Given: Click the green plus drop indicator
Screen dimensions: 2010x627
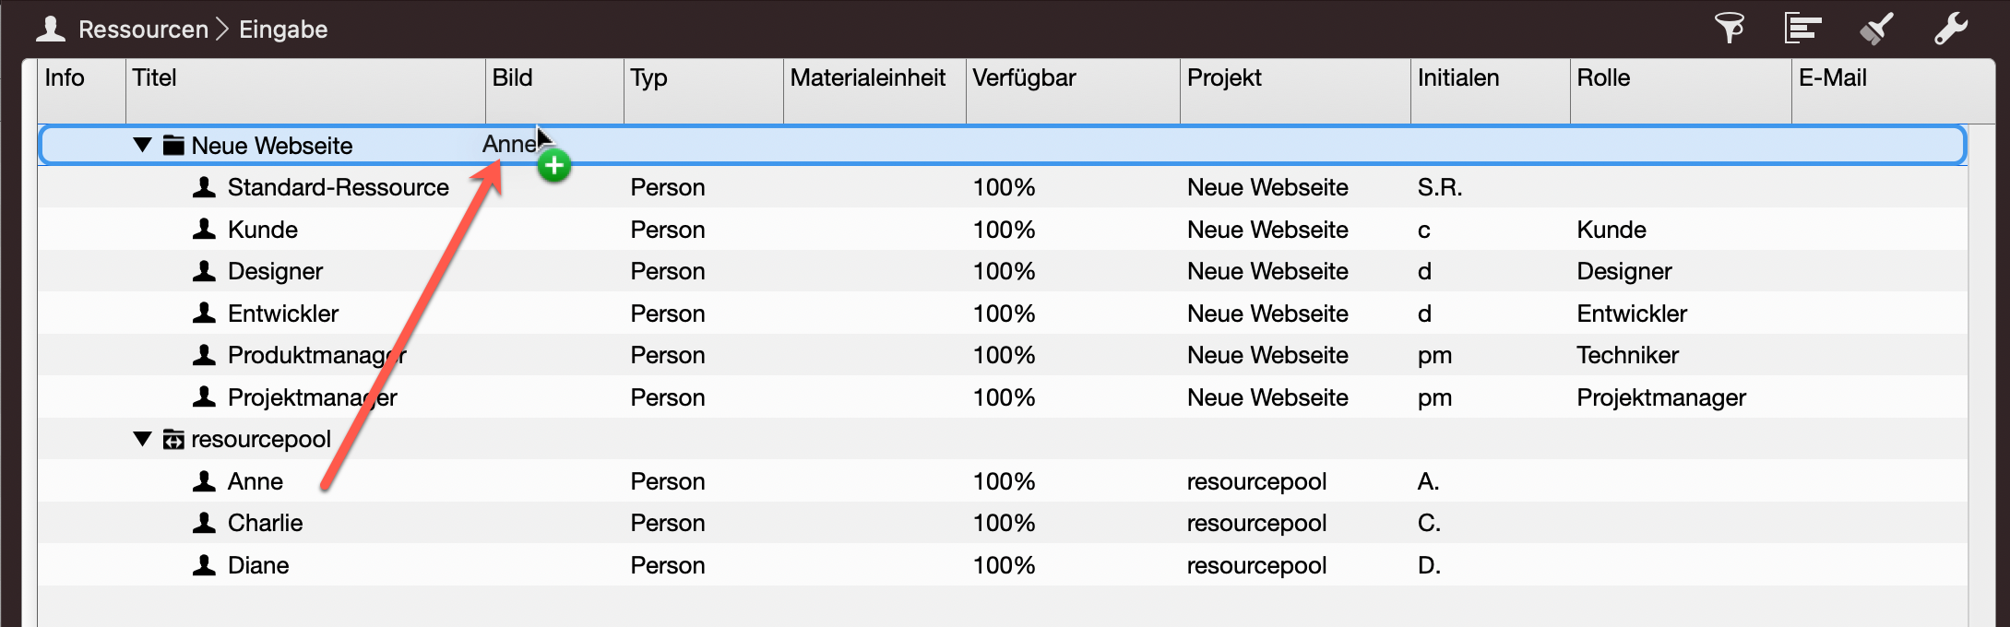Looking at the screenshot, I should (555, 166).
